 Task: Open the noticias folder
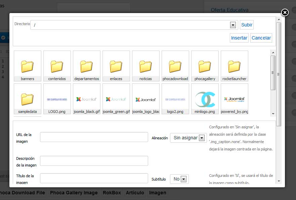tap(146, 66)
